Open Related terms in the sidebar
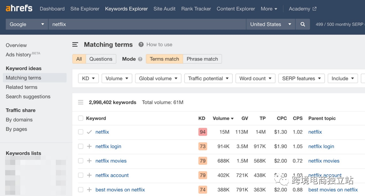This screenshot has width=365, height=196. pos(22,87)
